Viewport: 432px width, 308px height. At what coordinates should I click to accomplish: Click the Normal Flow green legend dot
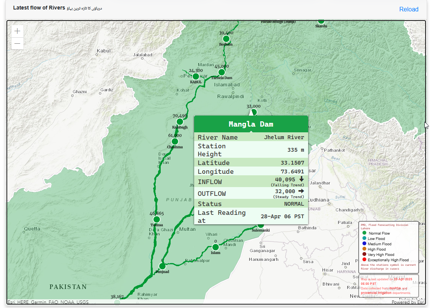click(x=364, y=233)
